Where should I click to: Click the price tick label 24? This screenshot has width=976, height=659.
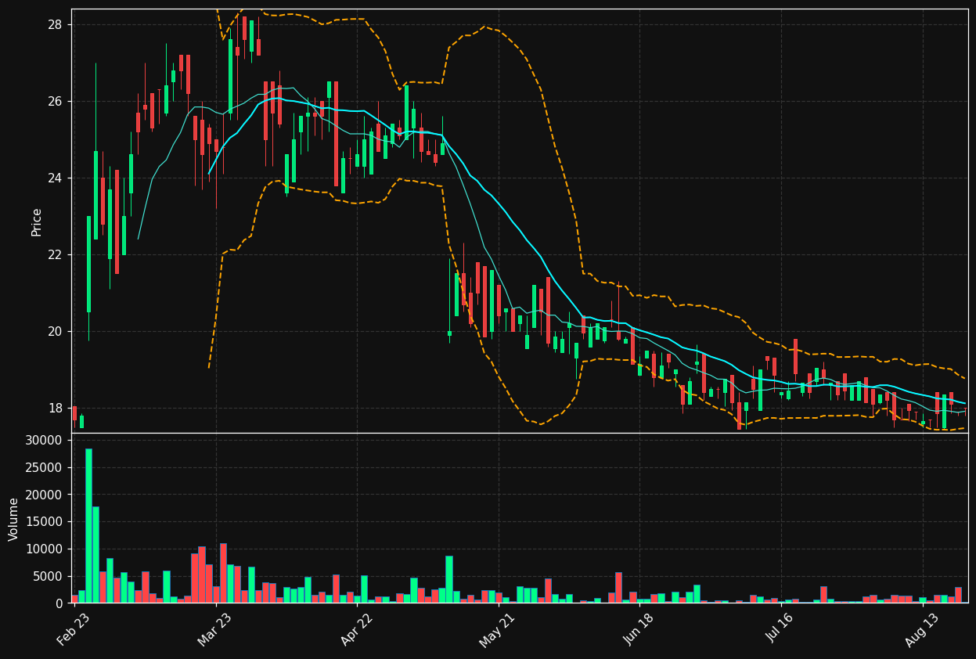(55, 178)
